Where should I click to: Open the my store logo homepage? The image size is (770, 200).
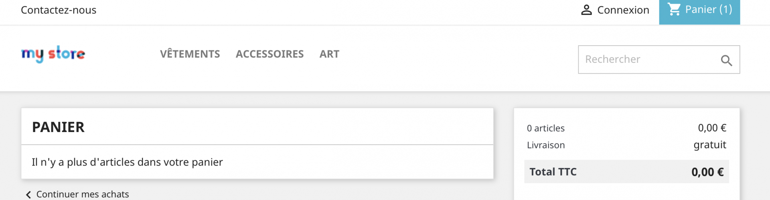(x=53, y=54)
